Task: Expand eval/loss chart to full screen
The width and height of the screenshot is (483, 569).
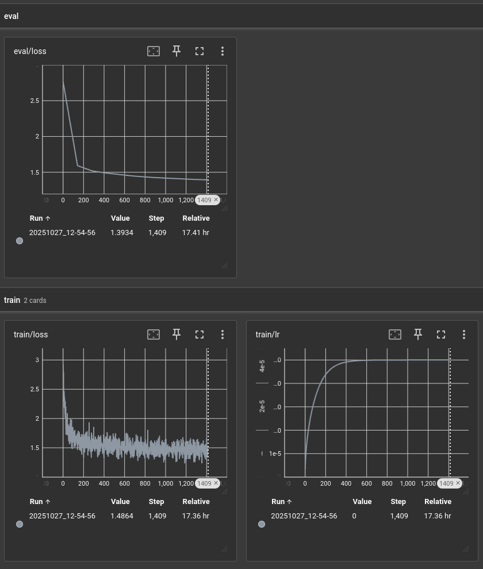Action: click(200, 51)
